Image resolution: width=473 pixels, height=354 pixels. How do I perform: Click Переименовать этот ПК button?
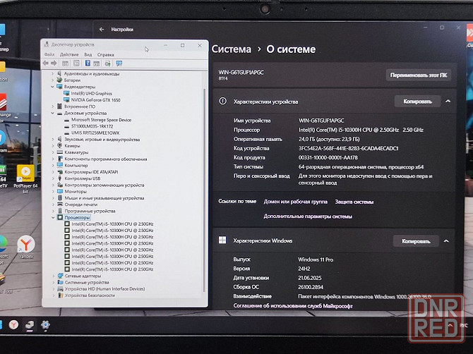(x=419, y=75)
